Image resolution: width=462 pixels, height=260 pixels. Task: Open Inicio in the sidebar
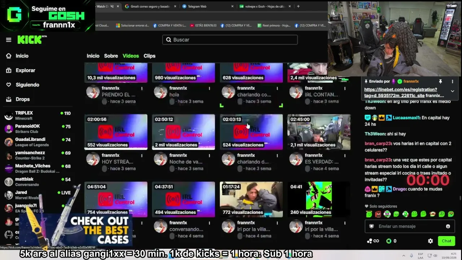(22, 56)
